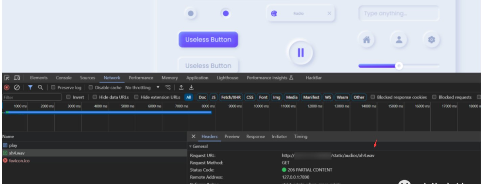484x184 pixels.
Task: Click the inspect element picker icon
Action: click(6, 78)
